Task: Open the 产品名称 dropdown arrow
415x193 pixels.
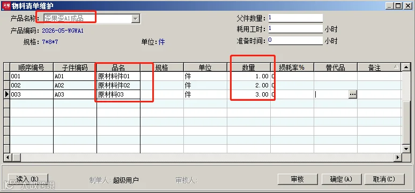Action: pyautogui.click(x=135, y=19)
